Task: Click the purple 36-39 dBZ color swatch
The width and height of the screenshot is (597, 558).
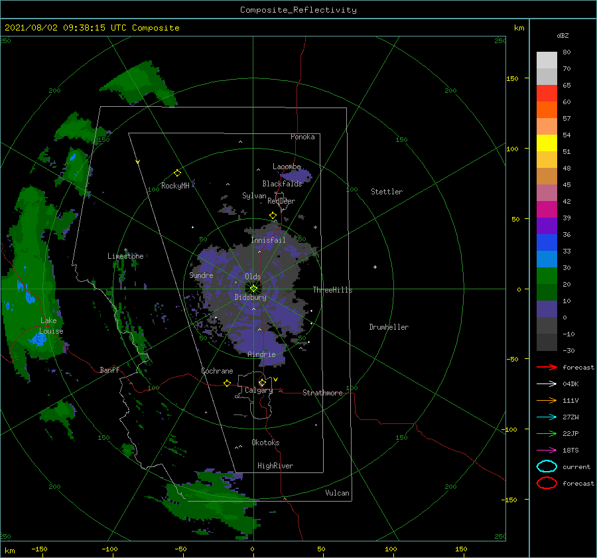Action: click(547, 226)
